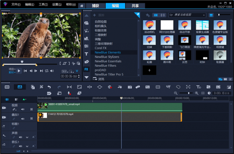This screenshot has width=234, height=154.
Task: Open the 文件(F) menu
Action: (15, 5)
